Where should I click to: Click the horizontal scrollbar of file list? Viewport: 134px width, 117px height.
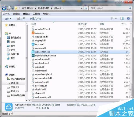[x=76, y=101]
